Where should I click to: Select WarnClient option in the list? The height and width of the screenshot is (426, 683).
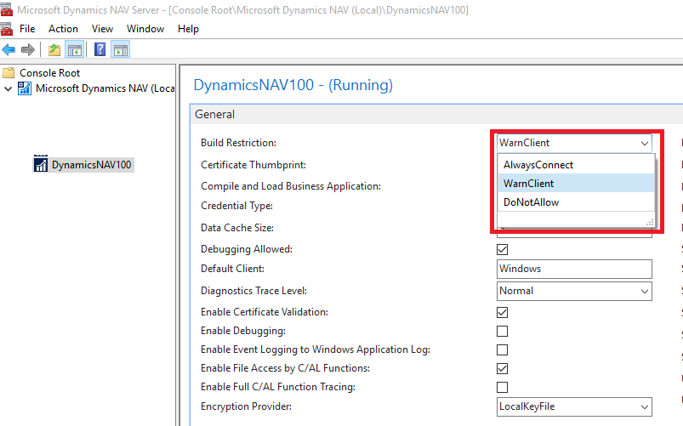click(576, 184)
